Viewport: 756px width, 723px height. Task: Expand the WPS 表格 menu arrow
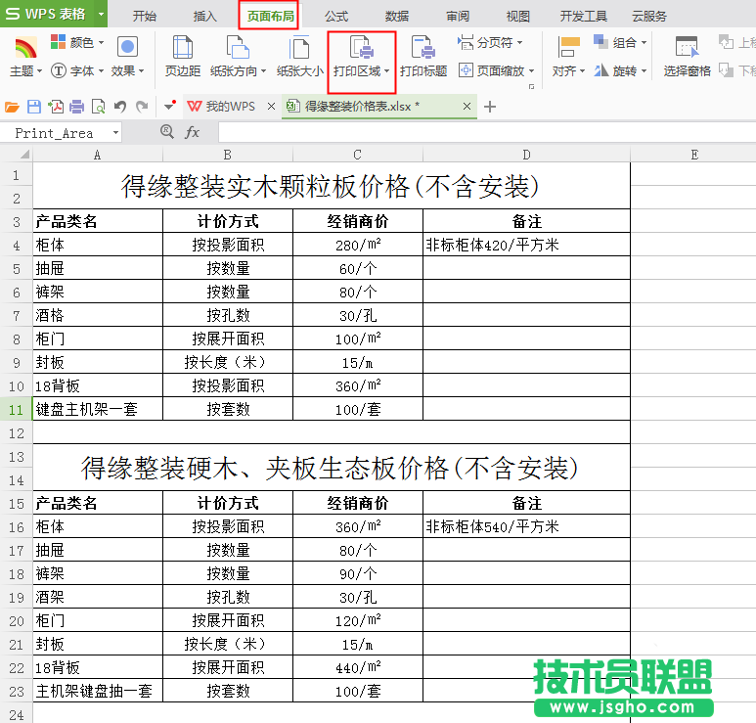[x=102, y=14]
